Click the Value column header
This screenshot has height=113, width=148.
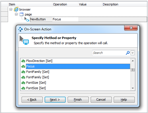tap(90, 4)
